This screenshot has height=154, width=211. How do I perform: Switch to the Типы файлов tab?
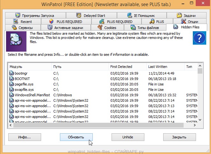[145, 27]
